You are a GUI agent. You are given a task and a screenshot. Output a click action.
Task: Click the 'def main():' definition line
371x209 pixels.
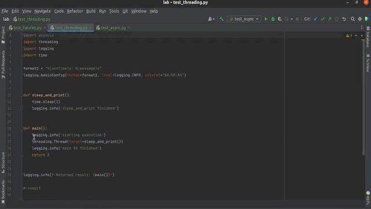[x=35, y=128]
